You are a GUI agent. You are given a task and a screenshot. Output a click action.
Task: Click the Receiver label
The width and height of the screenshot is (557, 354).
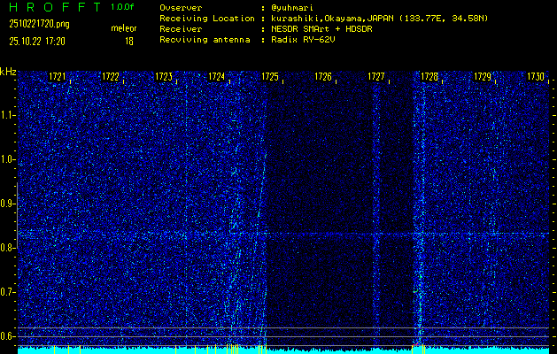[x=181, y=29]
